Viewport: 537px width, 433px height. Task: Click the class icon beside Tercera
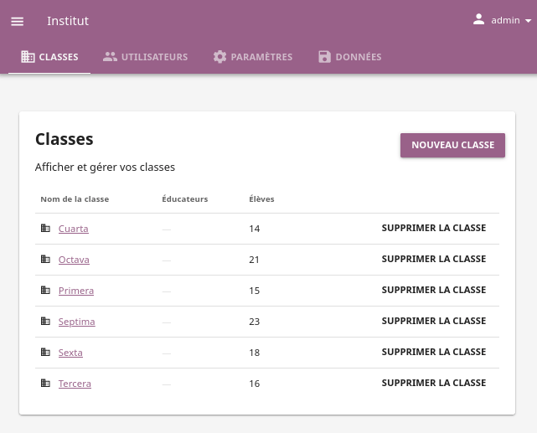pyautogui.click(x=45, y=383)
